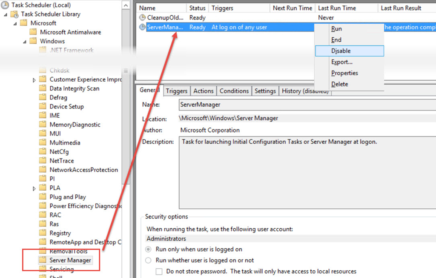Select 'Run only when user is logged on'
Screen dimensions: 436x278
148,250
